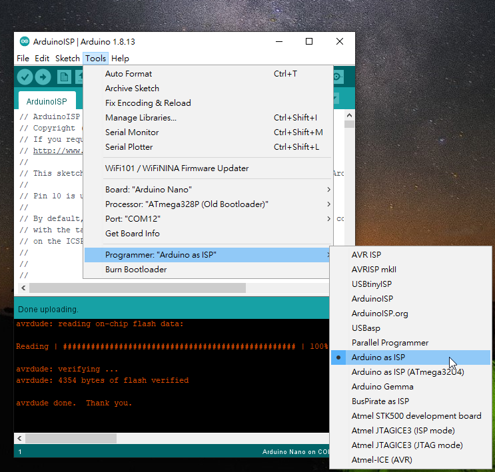This screenshot has height=472, width=495.
Task: Open Manage Libraries... from the Tools menu
Action: pyautogui.click(x=141, y=118)
